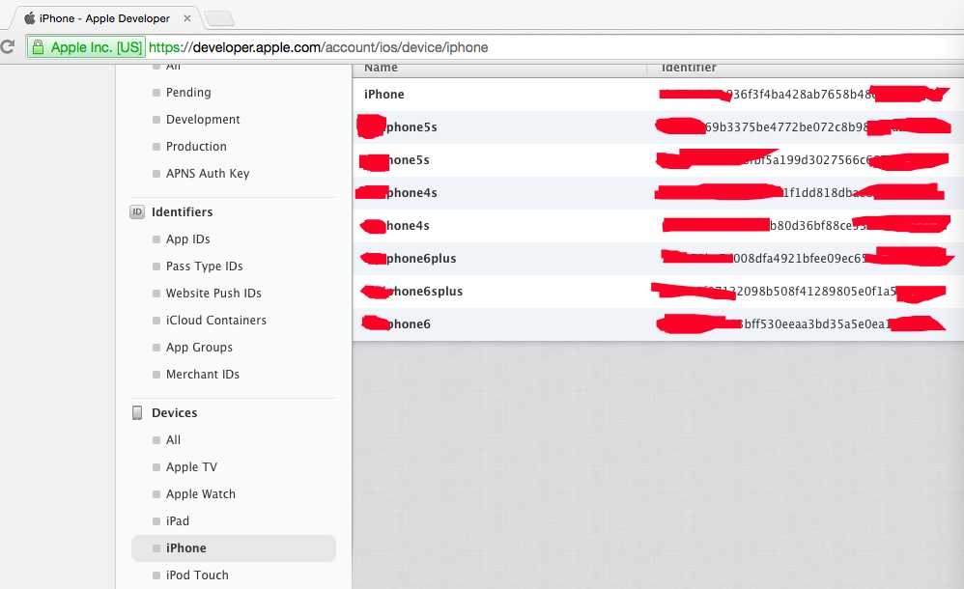Click identifier containing bff530eeaa3bd35a5e0ea
Viewport: 964px width, 589px height.
[814, 324]
